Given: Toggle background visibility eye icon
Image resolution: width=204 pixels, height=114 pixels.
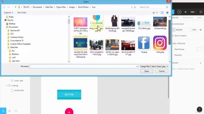Looking at the screenshot, I should point(200,30).
